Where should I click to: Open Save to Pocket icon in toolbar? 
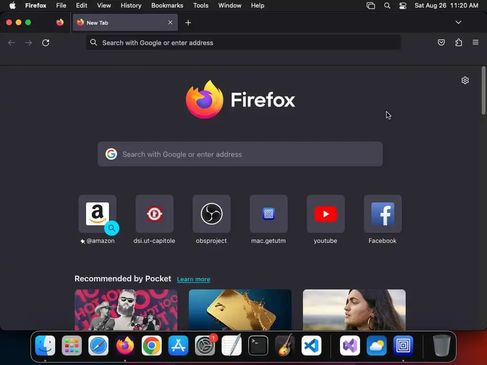click(441, 42)
